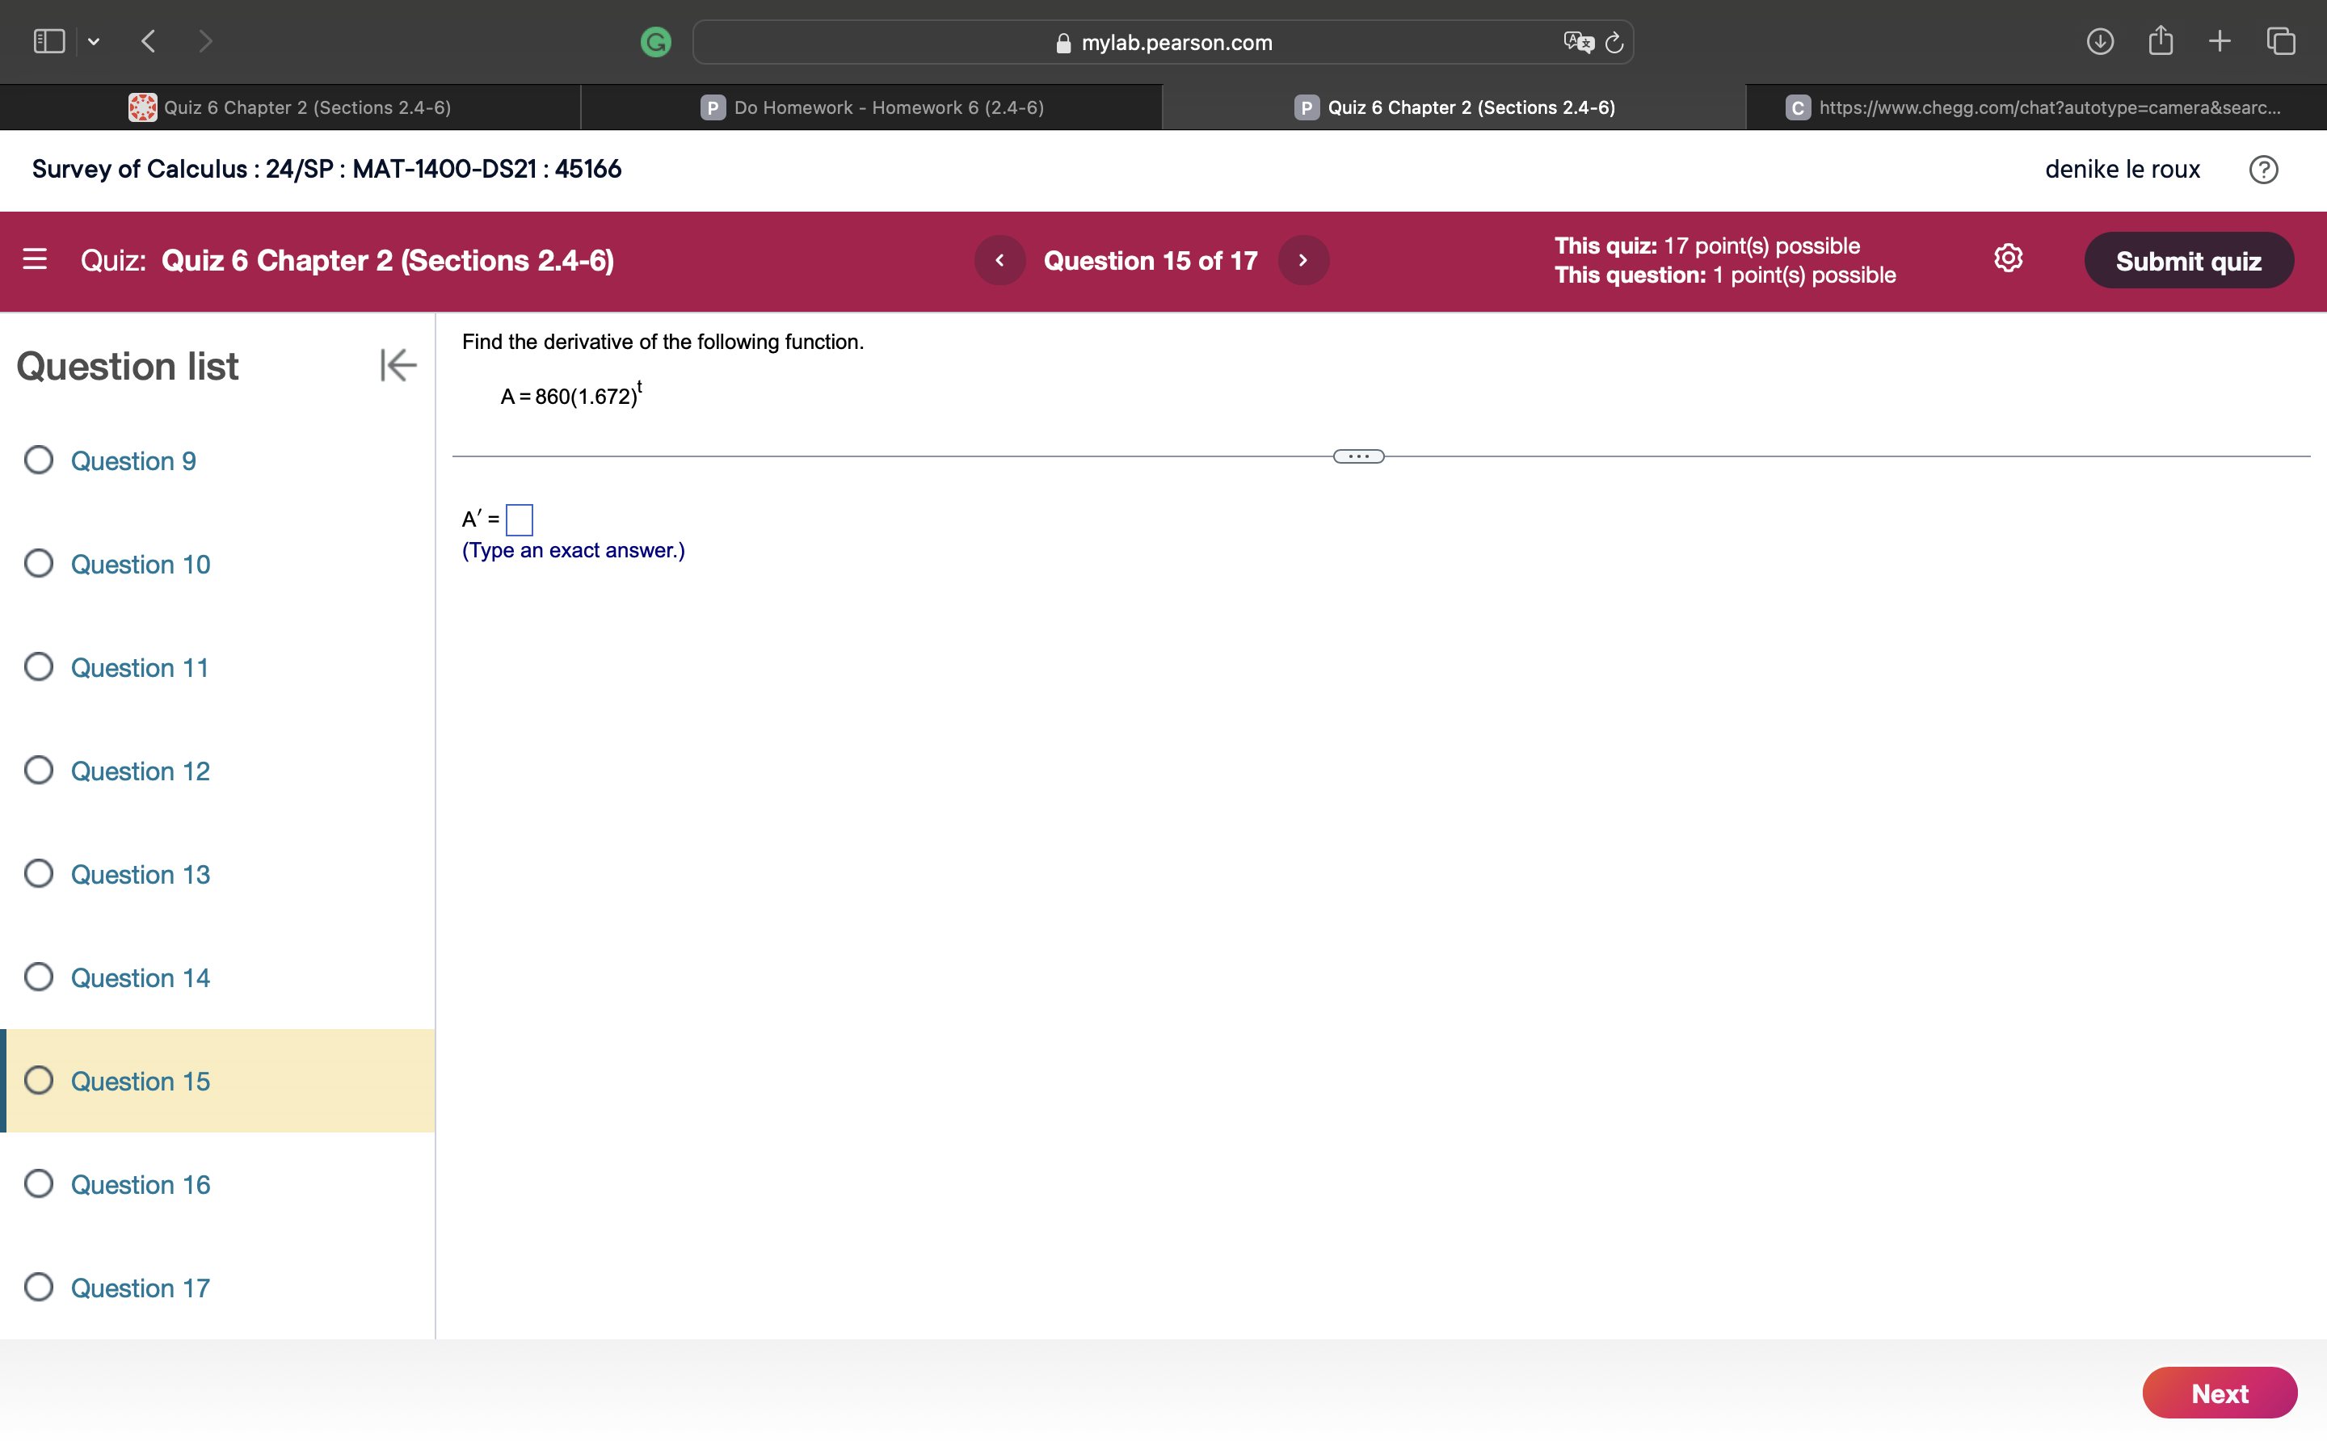Image resolution: width=2327 pixels, height=1454 pixels.
Task: Select the Question 9 radio circle
Action: pos(39,460)
